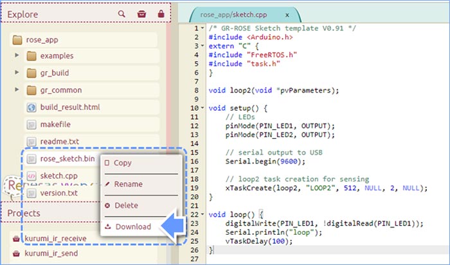Click the sketch.cpp code file icon
Viewport: 450px width, 265px height.
(32, 176)
